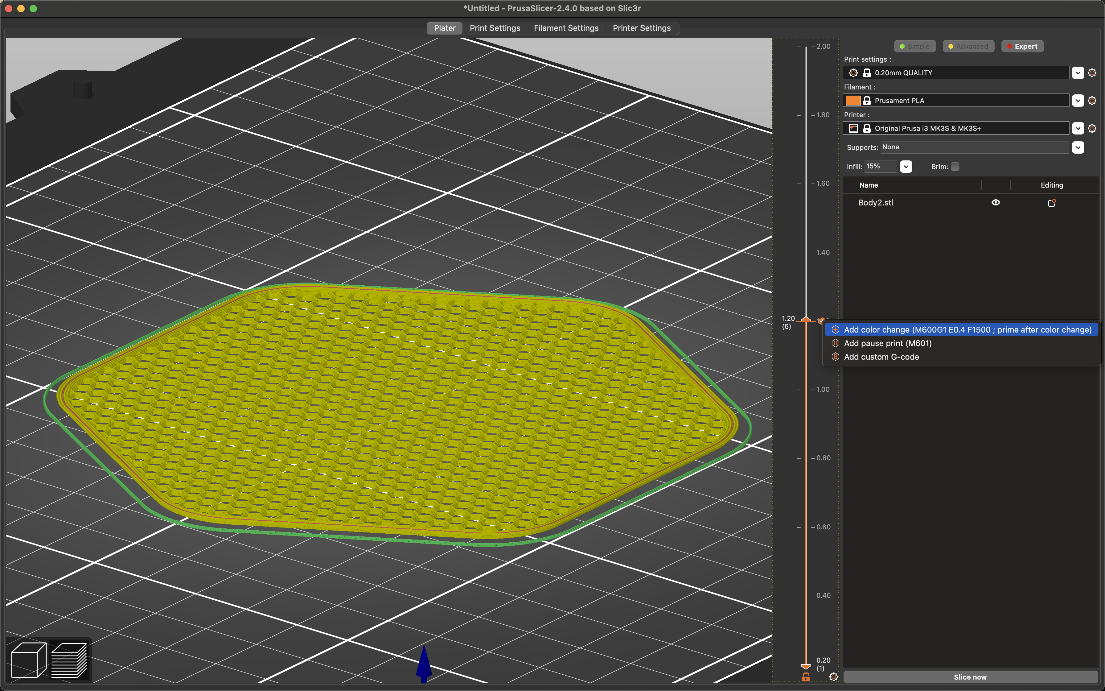1105x691 pixels.
Task: Click the 15% infill input field
Action: point(881,166)
